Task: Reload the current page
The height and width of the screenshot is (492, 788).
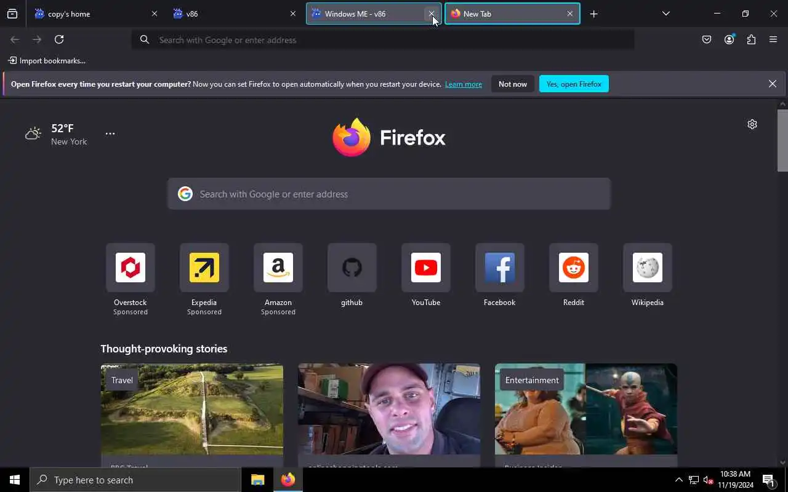Action: (x=59, y=39)
